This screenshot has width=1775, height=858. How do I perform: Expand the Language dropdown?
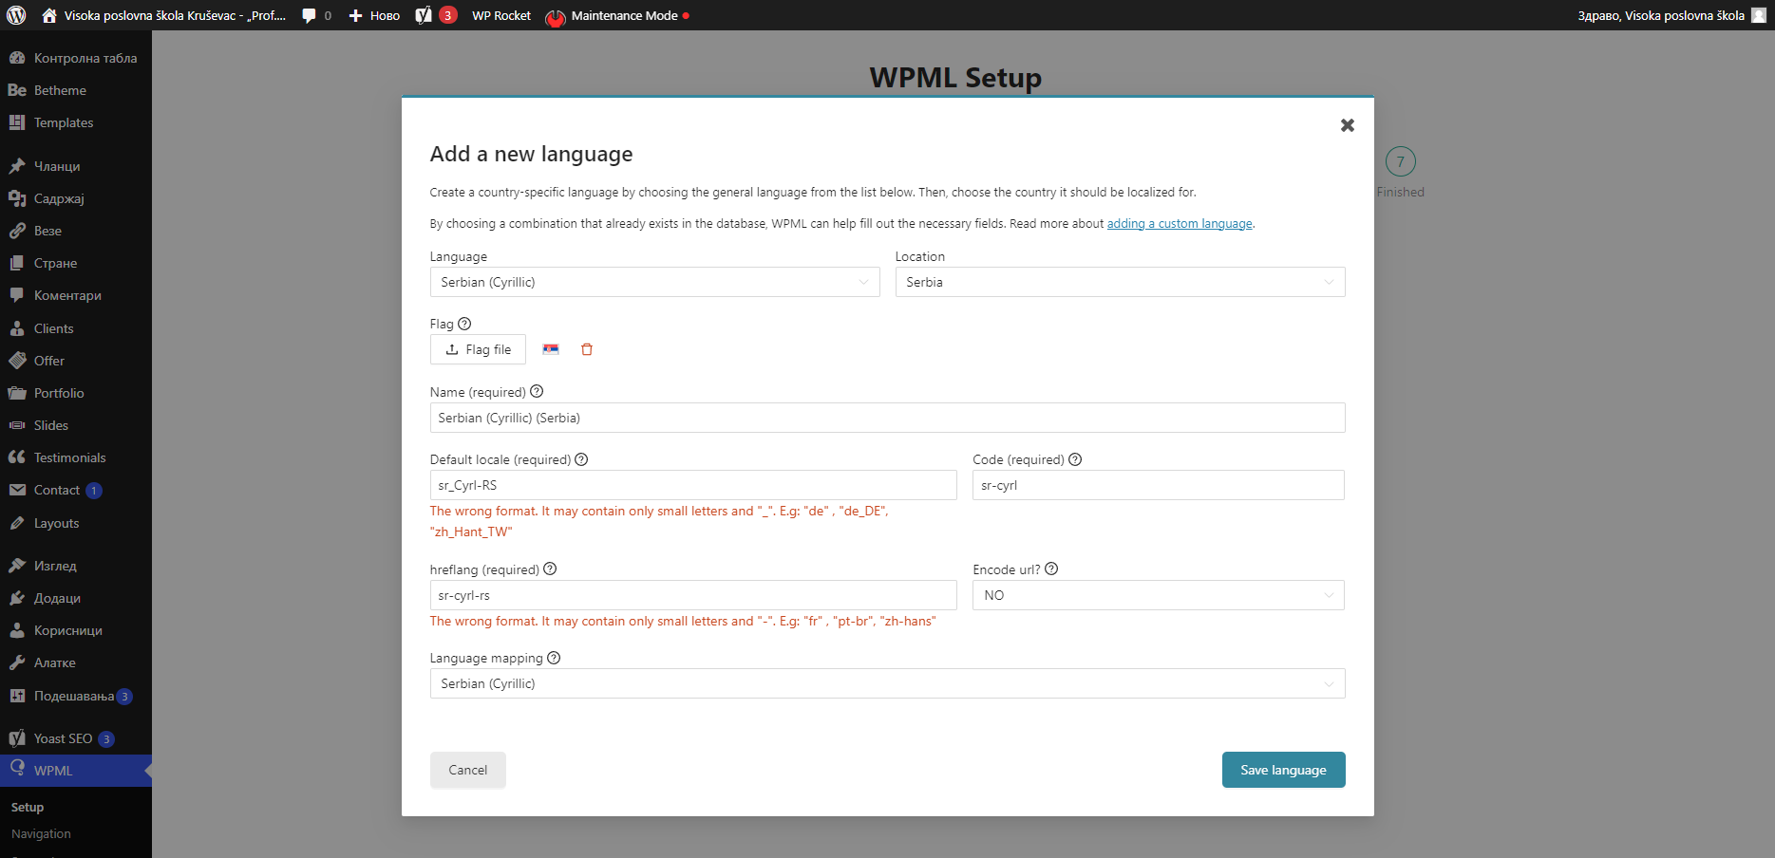654,282
